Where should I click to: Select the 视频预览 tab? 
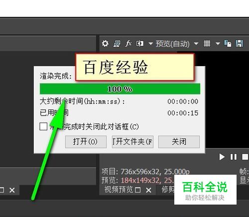pos(119,190)
